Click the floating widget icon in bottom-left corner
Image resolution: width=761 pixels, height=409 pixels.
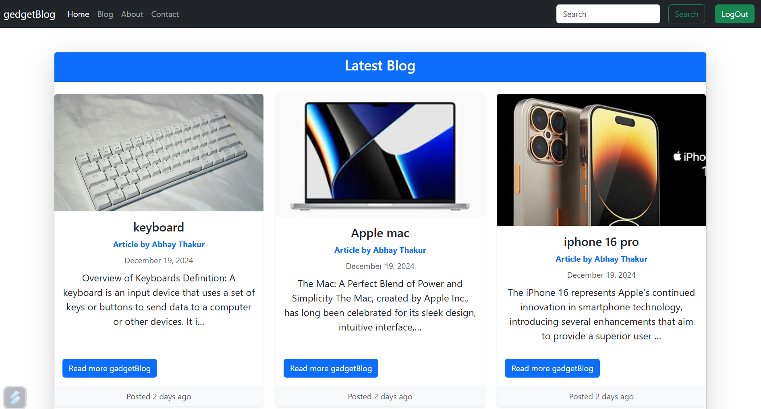click(x=15, y=397)
